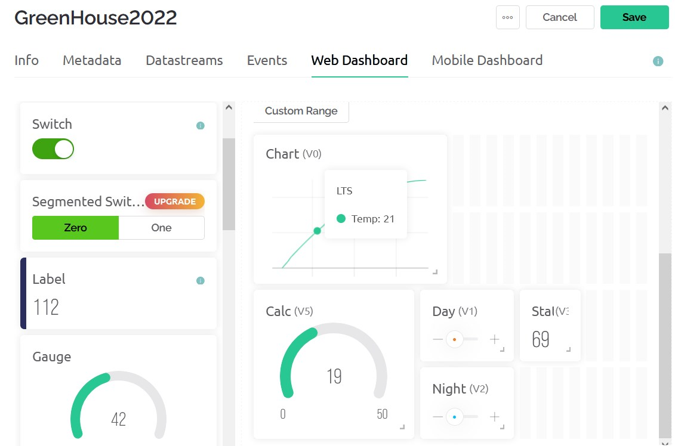The image size is (675, 446).
Task: Click dashboard canvas scroll-up arrow
Action: 665,107
